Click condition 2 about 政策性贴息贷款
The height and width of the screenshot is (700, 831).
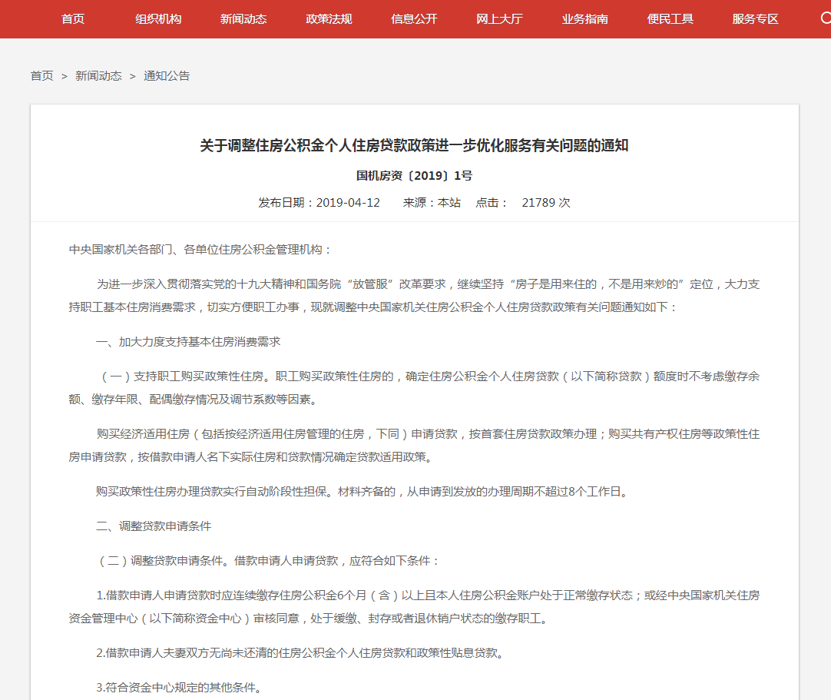[x=300, y=653]
